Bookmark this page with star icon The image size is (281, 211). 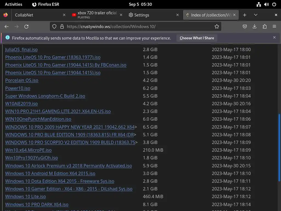(x=217, y=27)
